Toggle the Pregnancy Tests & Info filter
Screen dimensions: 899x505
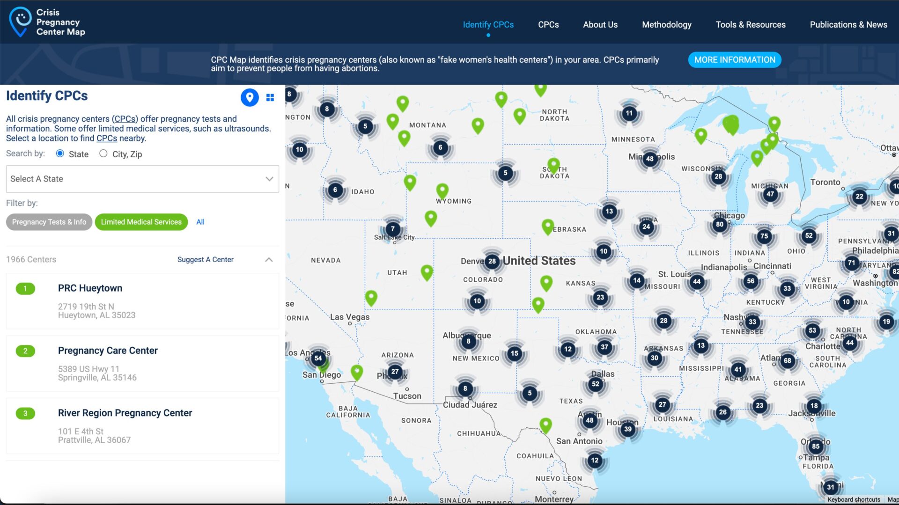click(49, 222)
